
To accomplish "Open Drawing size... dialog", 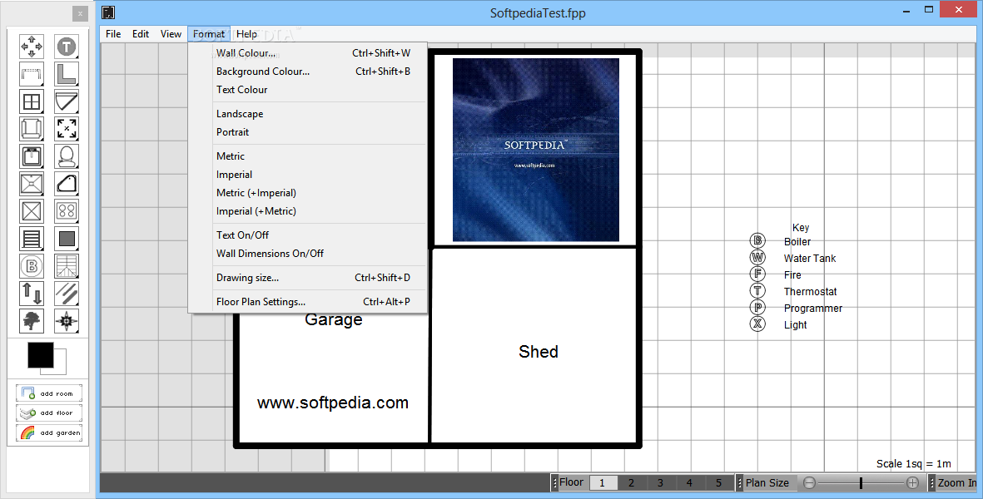I will coord(308,278).
